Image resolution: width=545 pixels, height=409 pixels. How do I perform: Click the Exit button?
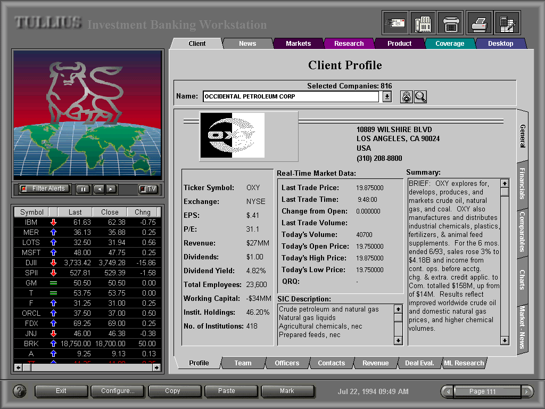coord(61,391)
